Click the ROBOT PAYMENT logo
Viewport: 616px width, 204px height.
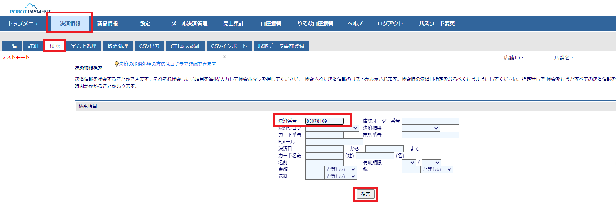30,9
